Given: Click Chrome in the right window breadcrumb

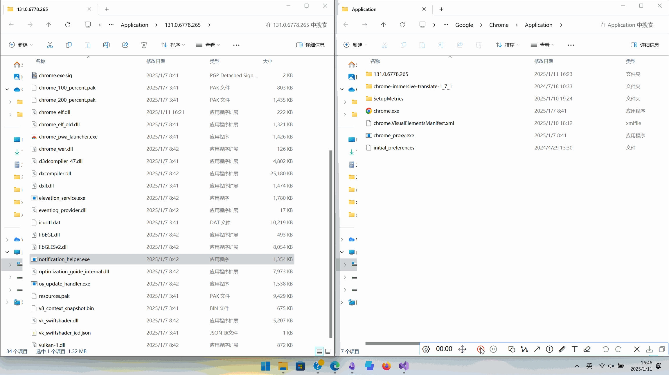Looking at the screenshot, I should point(499,25).
